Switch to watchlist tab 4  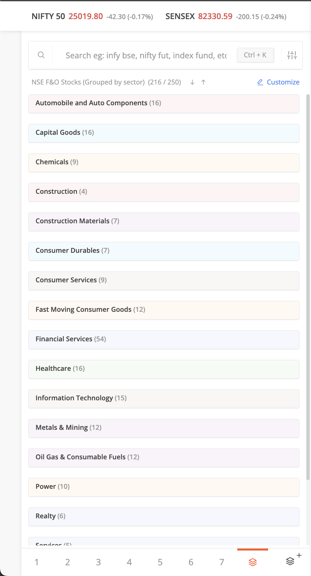coord(129,562)
